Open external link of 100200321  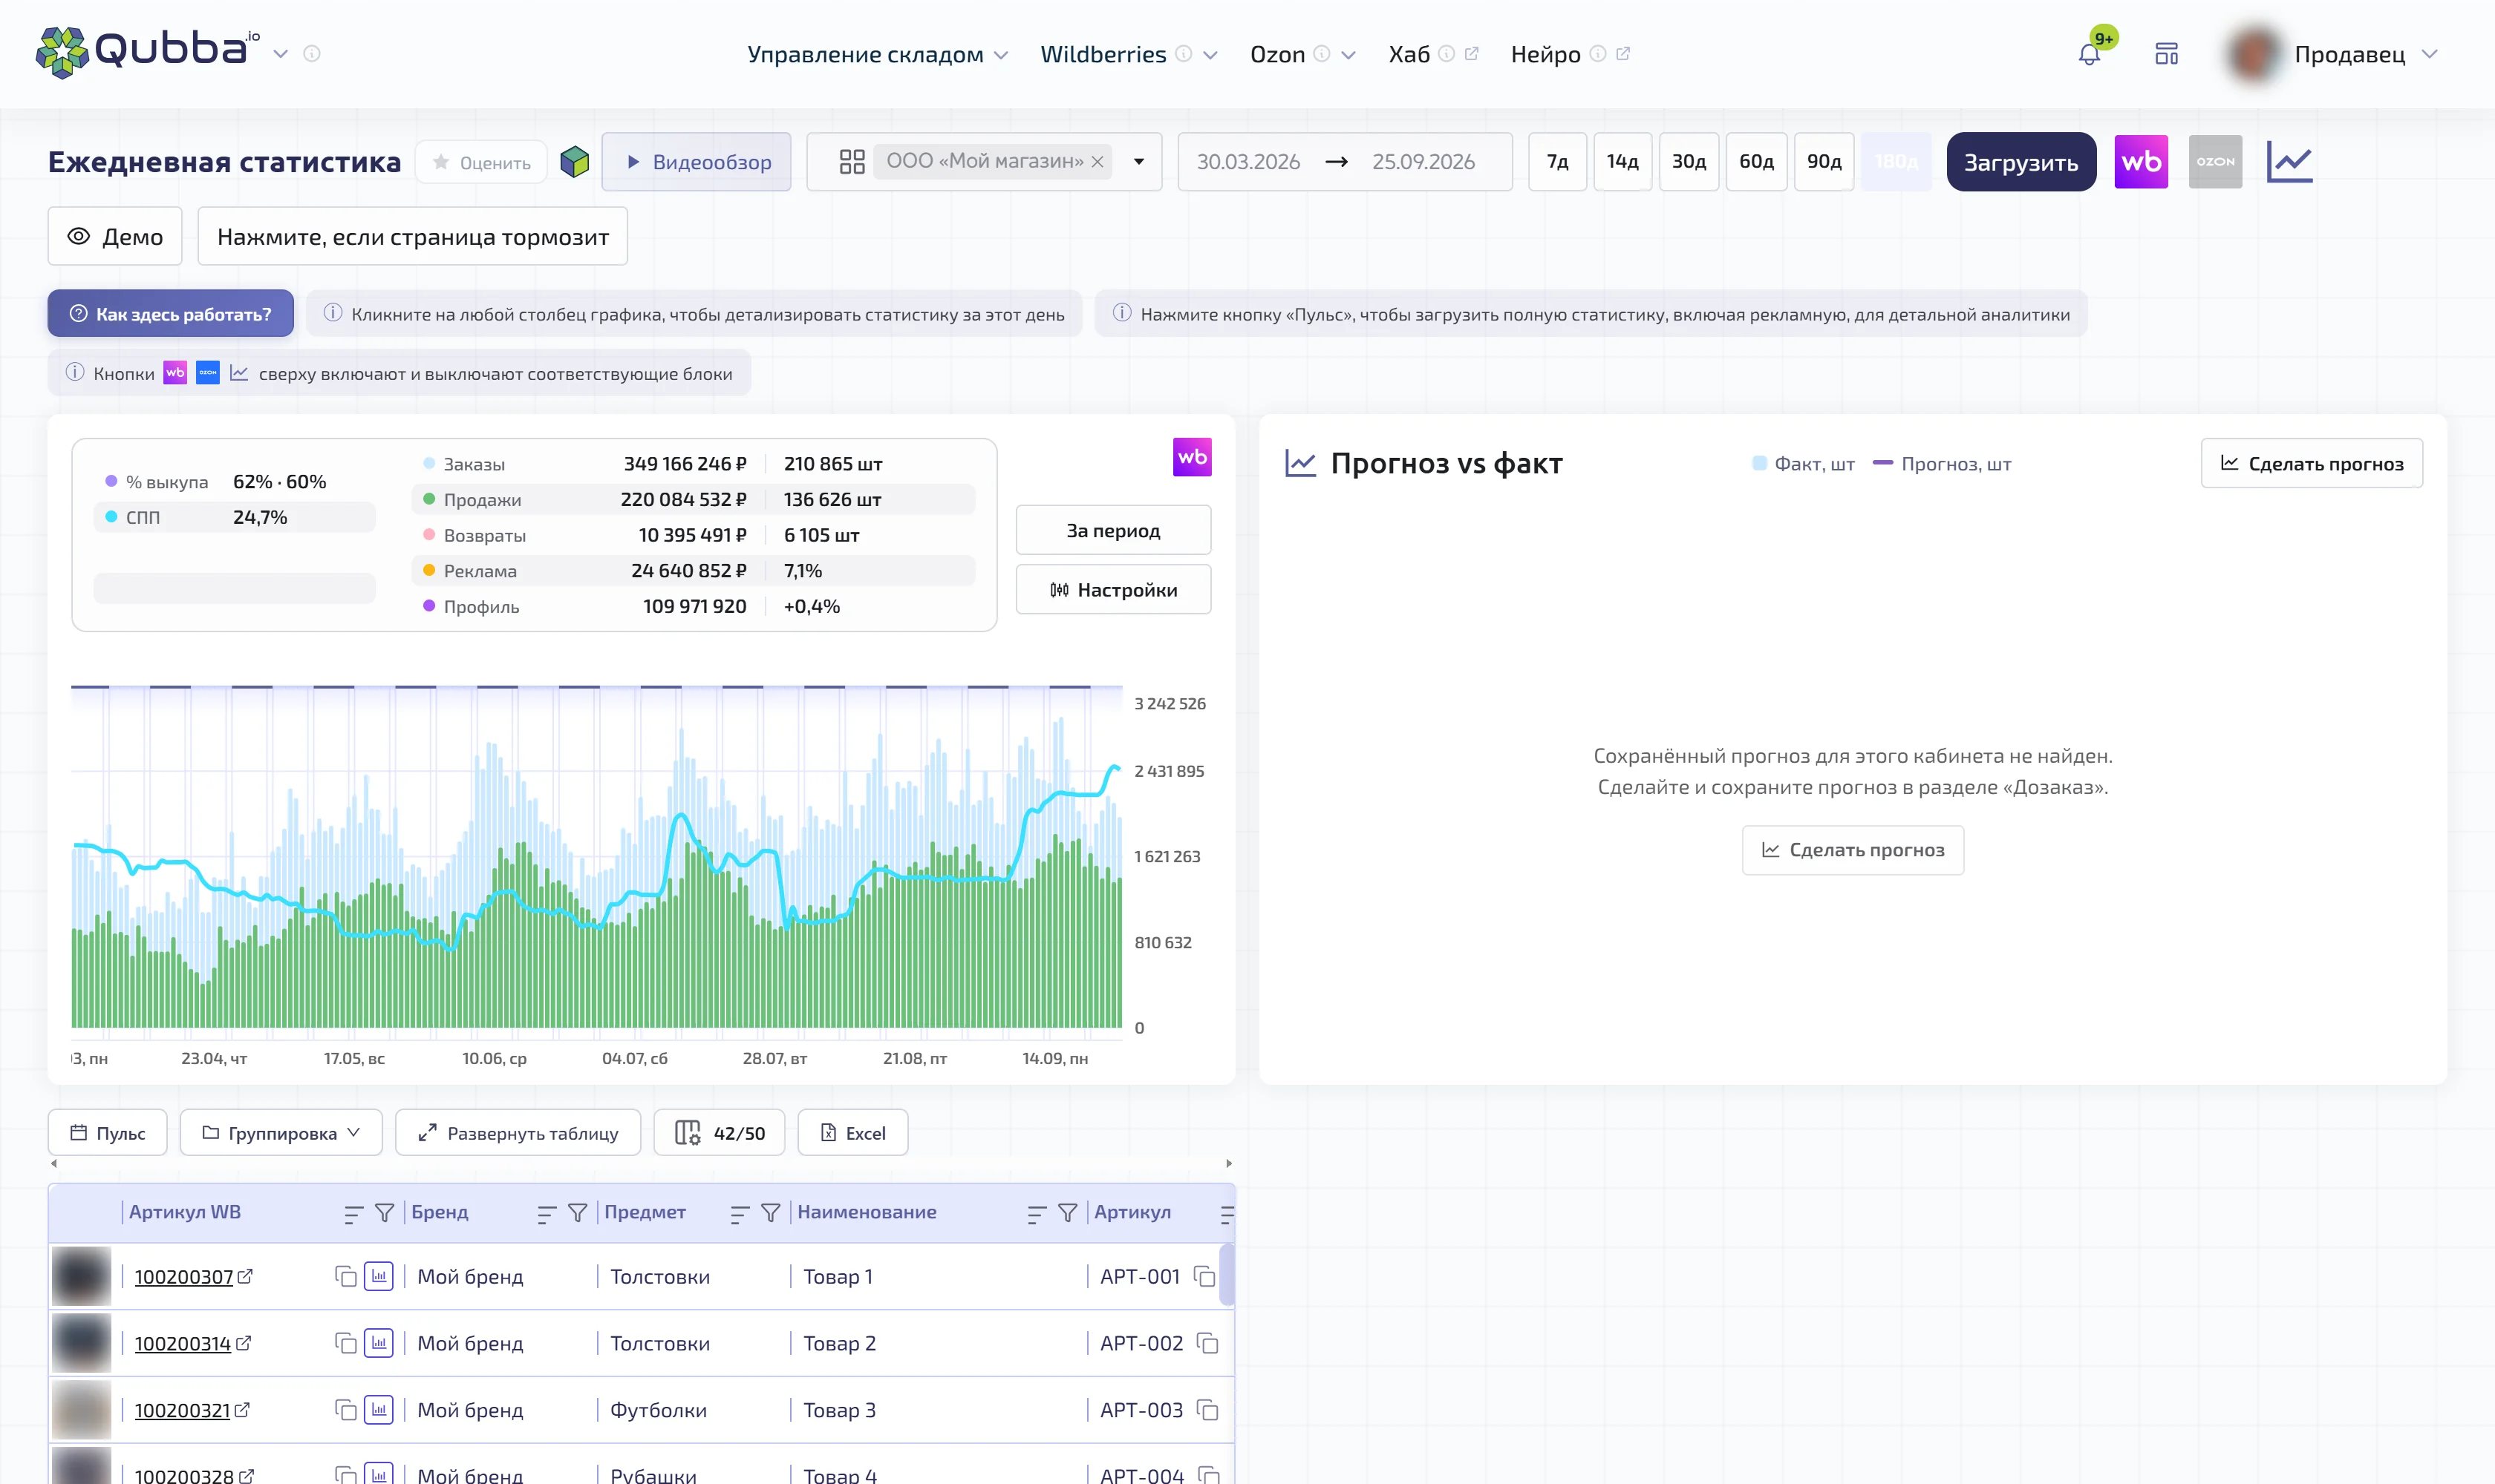(242, 1410)
